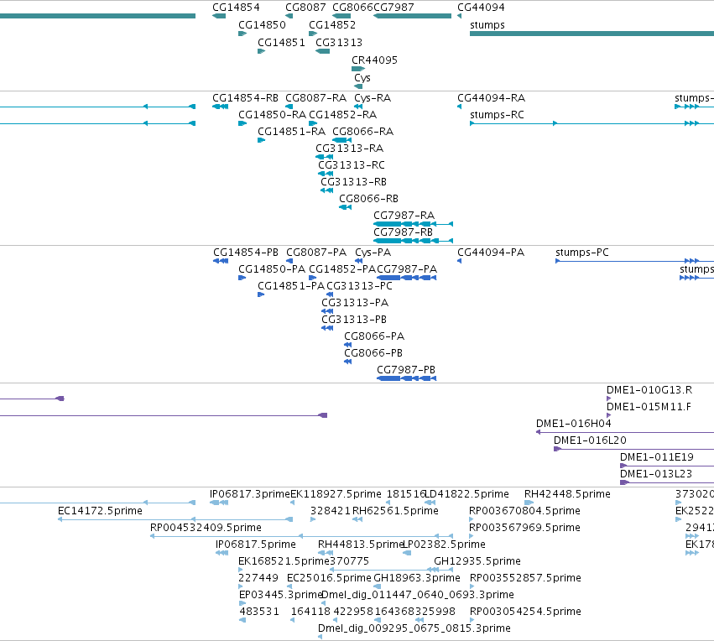
Task: Select the CG14854 gene label
Action: point(236,8)
